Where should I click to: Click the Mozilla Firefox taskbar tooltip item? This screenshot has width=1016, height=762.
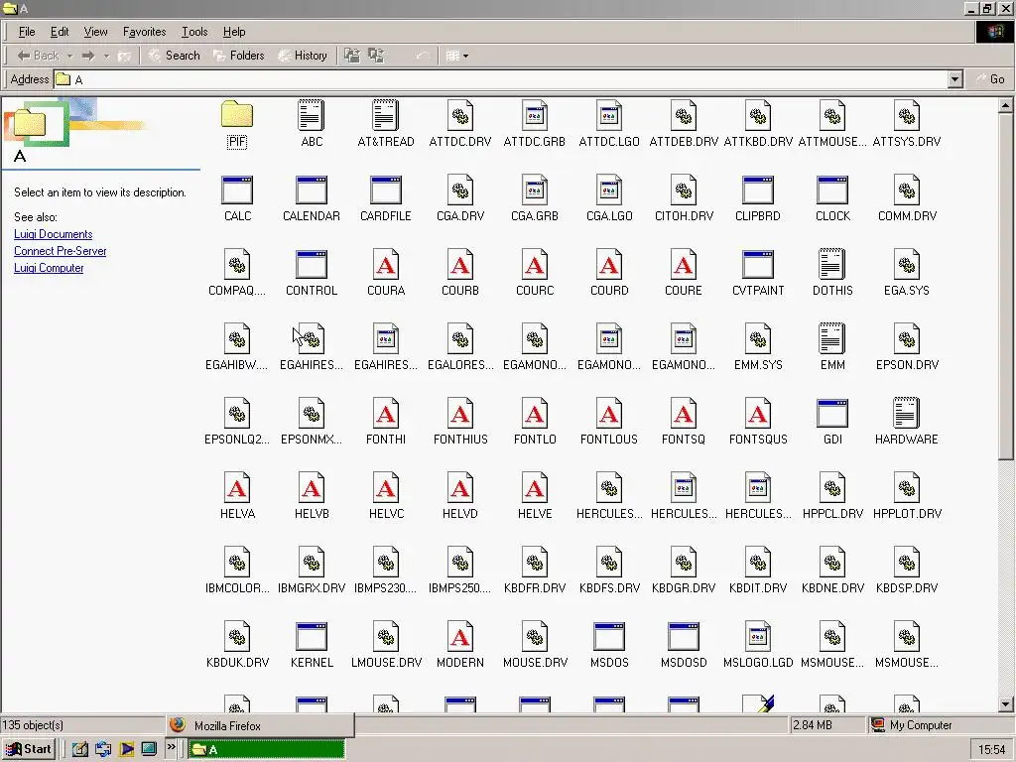tap(259, 725)
